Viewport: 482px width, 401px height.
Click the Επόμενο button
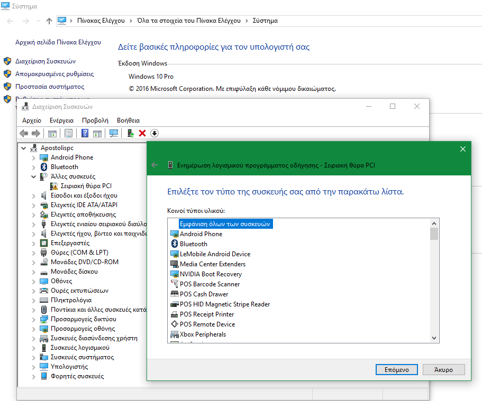393,370
